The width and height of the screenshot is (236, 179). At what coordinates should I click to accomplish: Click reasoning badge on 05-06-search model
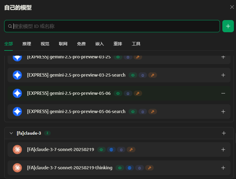[143, 112]
